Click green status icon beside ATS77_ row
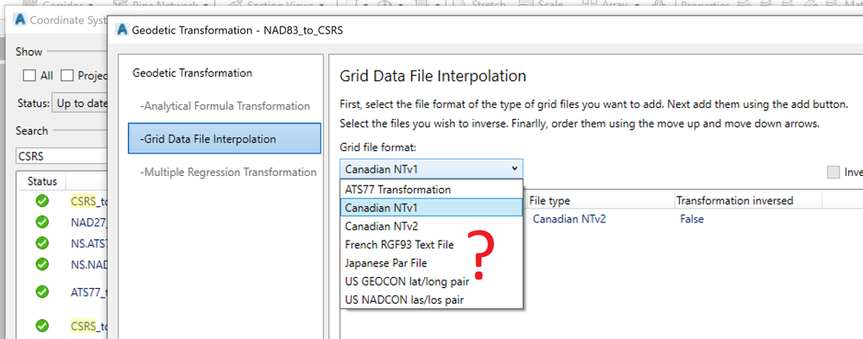Screen dimensions: 863x339 click(41, 292)
